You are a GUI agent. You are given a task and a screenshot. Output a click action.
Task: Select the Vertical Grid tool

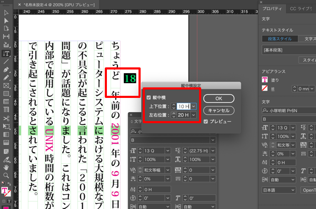coord(6,110)
